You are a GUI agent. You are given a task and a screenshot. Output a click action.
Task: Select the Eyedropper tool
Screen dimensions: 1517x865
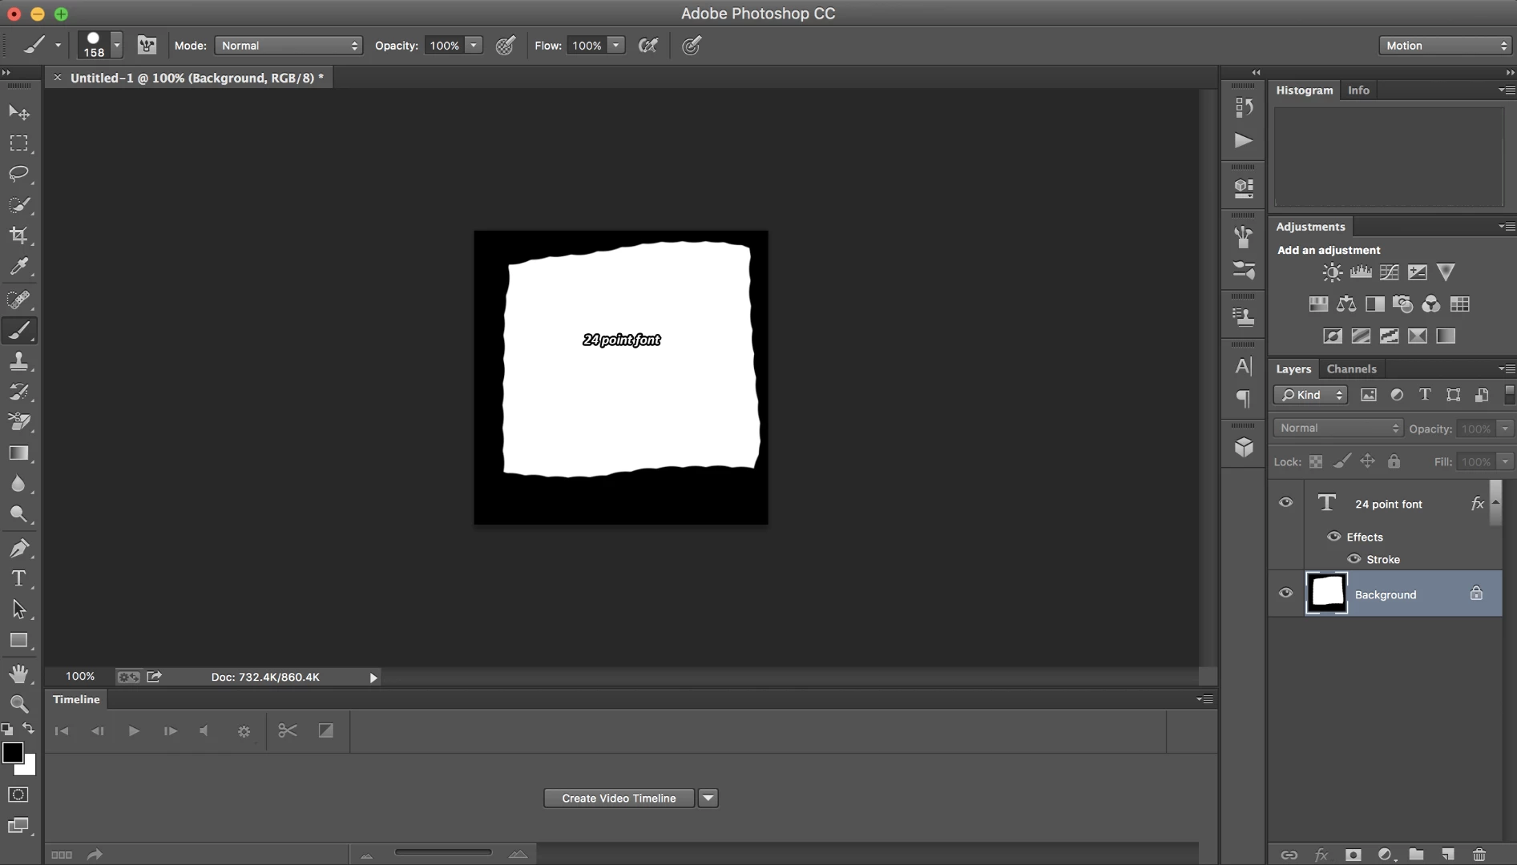click(x=18, y=266)
